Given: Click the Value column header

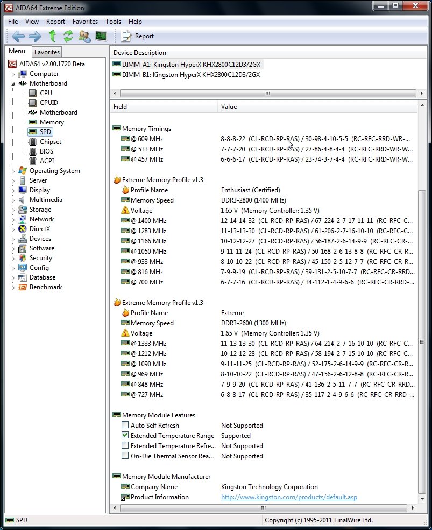Looking at the screenshot, I should point(317,107).
